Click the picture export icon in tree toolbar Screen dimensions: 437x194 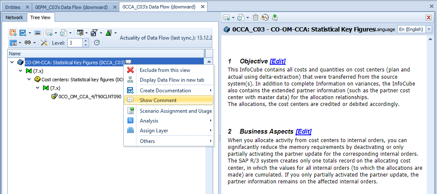[x=38, y=33]
